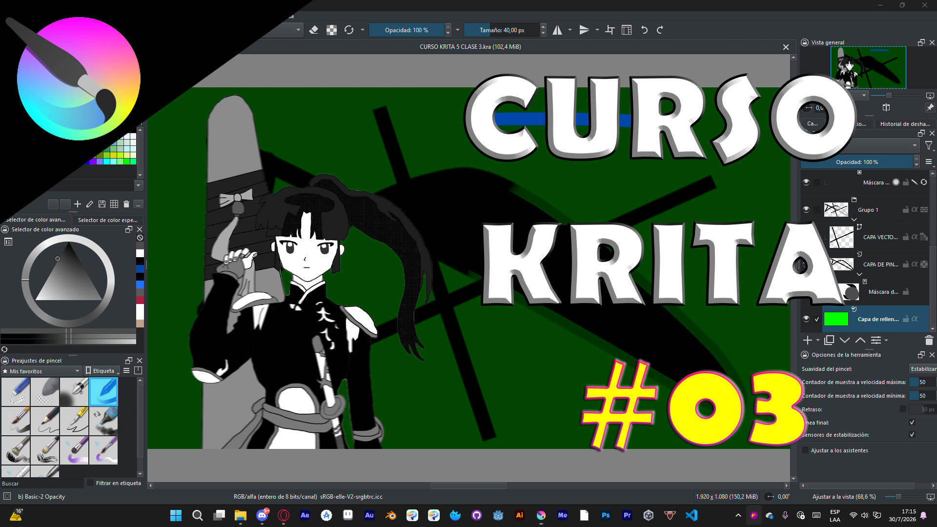Activate the vertical mirror tool
Screen dimensions: 937x527
pyautogui.click(x=584, y=30)
